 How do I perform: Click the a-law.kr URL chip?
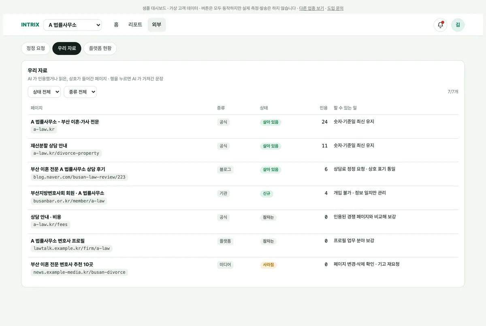[x=44, y=129]
